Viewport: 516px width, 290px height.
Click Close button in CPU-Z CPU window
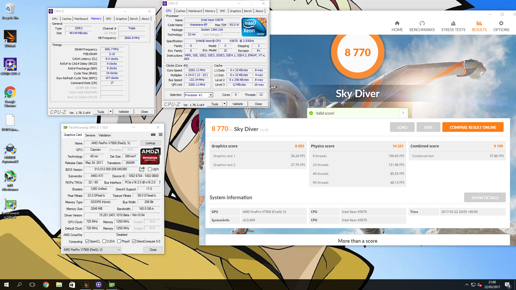[258, 104]
